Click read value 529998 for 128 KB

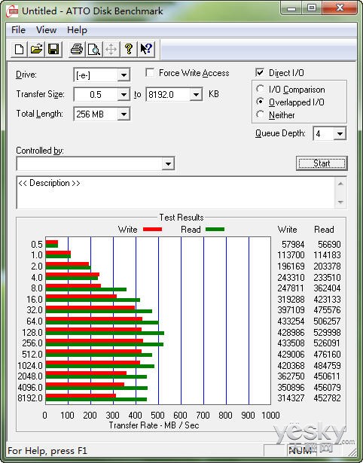pos(327,332)
